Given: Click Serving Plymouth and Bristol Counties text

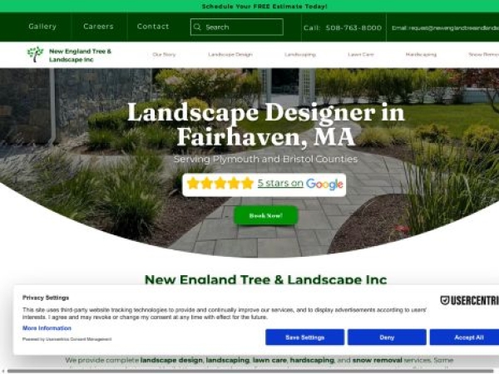Looking at the screenshot, I should [x=265, y=159].
